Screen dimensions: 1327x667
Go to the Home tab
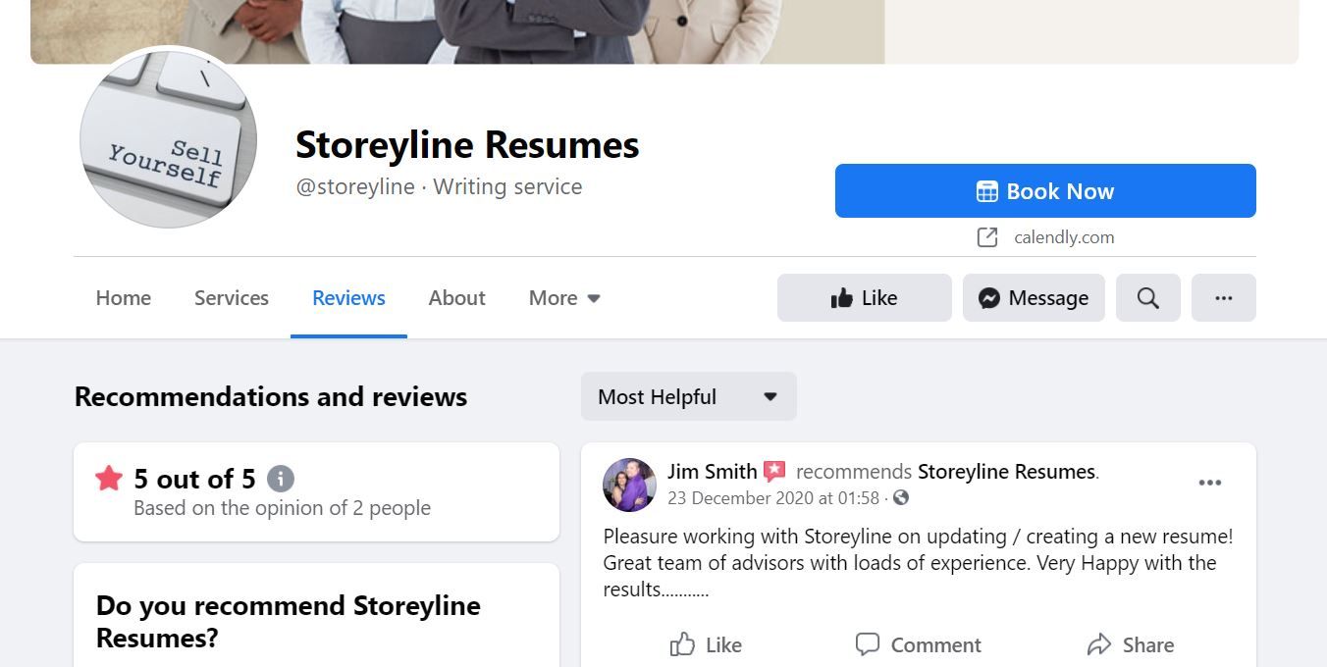[x=124, y=298]
